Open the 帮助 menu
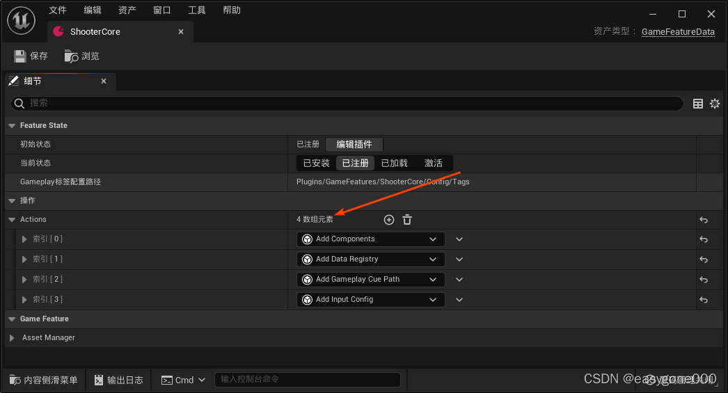Viewport: 728px width, 393px height. pos(232,10)
